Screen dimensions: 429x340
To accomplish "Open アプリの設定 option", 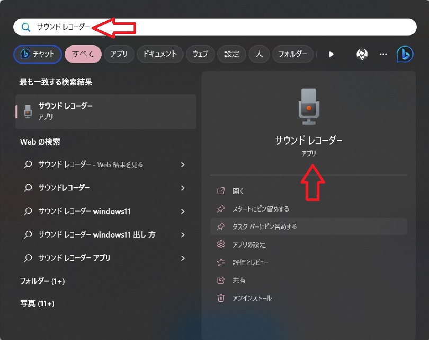I will pyautogui.click(x=309, y=245).
